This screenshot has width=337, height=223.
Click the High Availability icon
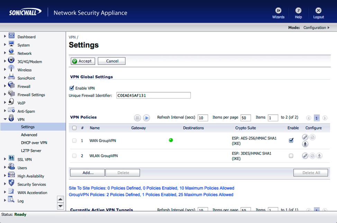[x=11, y=175]
